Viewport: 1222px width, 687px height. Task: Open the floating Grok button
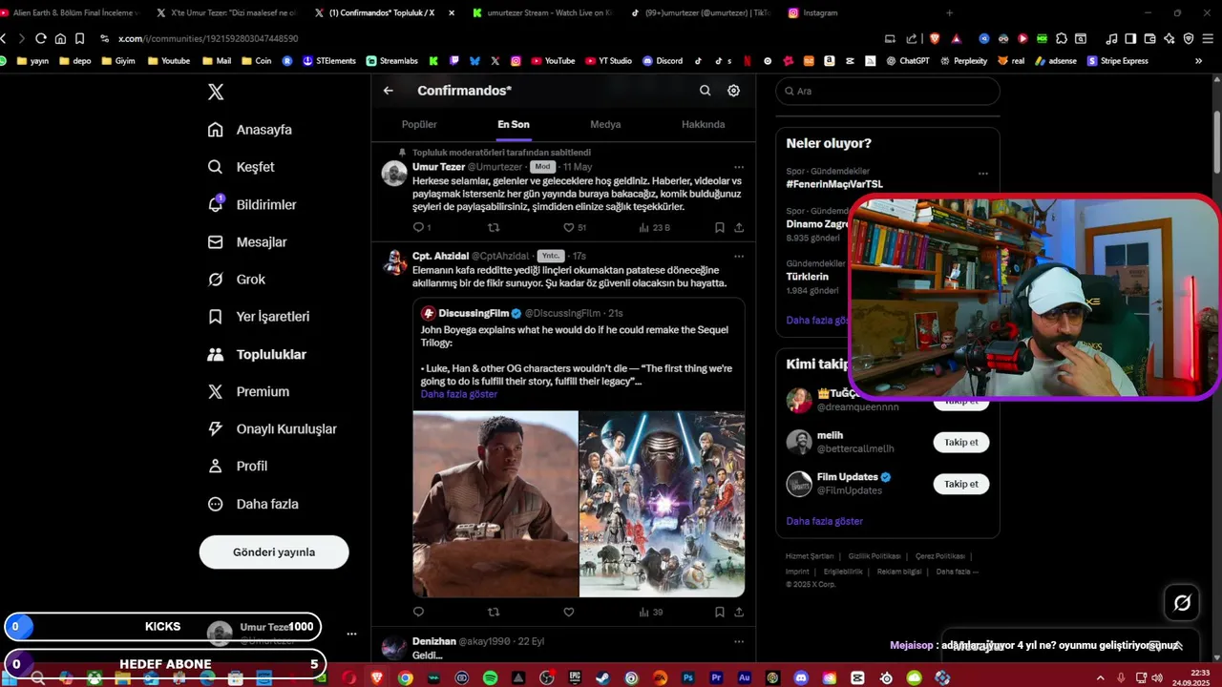1182,603
